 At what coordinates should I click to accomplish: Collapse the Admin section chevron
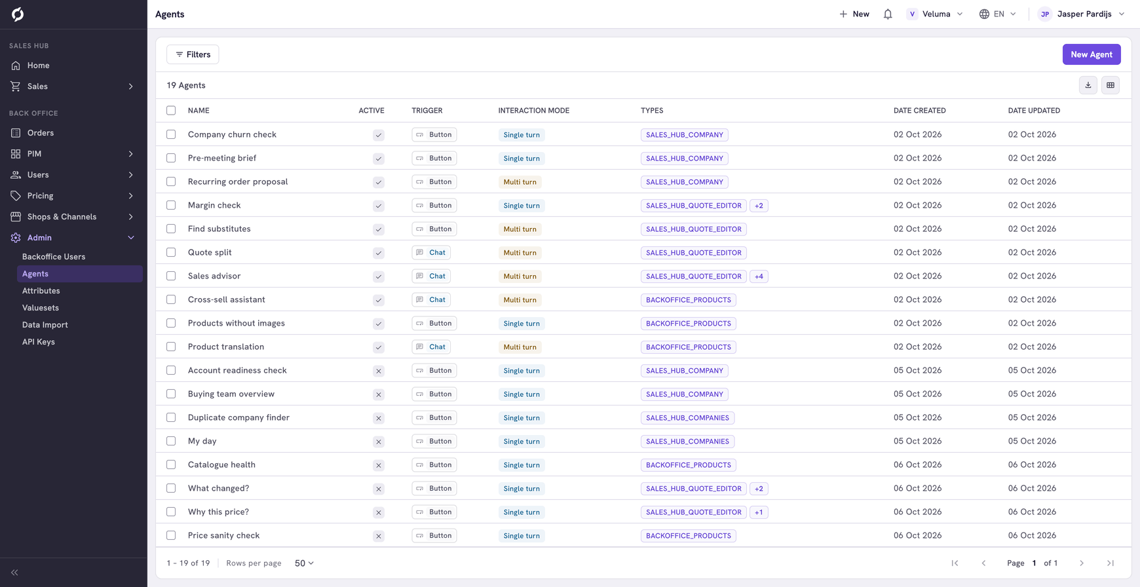[131, 238]
